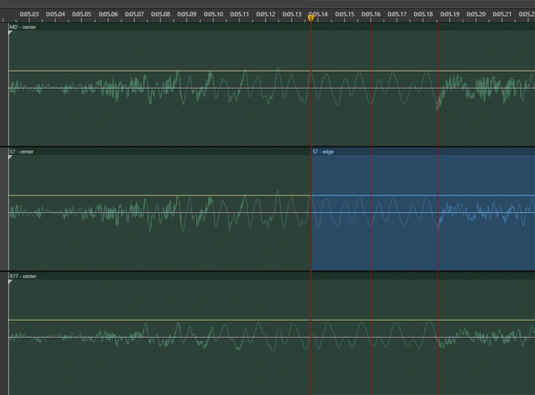Select the MD - center clip title
Screen dimensions: 535x395
pyautogui.click(x=23, y=27)
